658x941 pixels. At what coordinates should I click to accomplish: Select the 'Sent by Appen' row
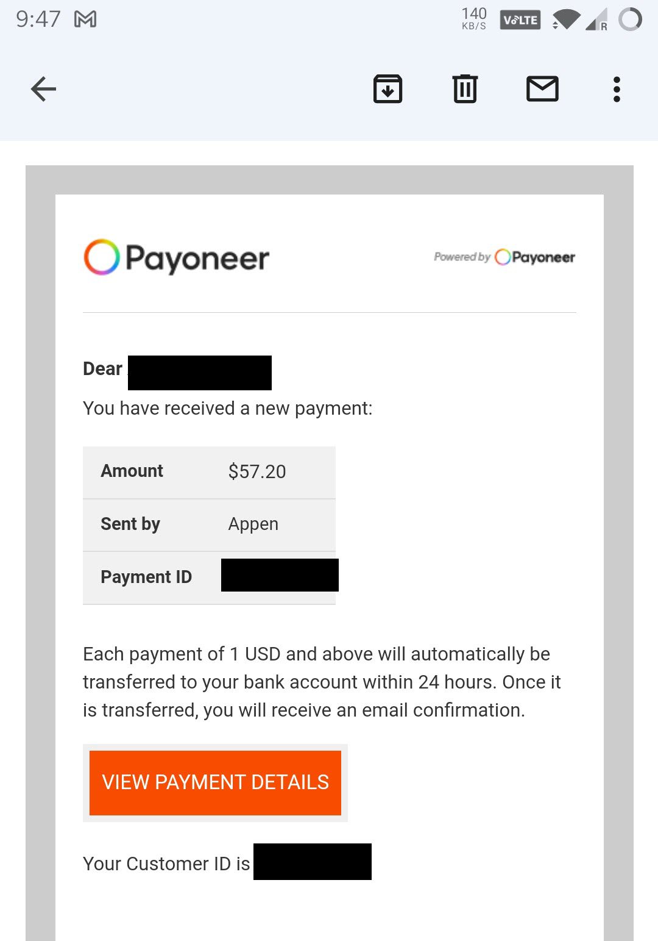[x=209, y=524]
